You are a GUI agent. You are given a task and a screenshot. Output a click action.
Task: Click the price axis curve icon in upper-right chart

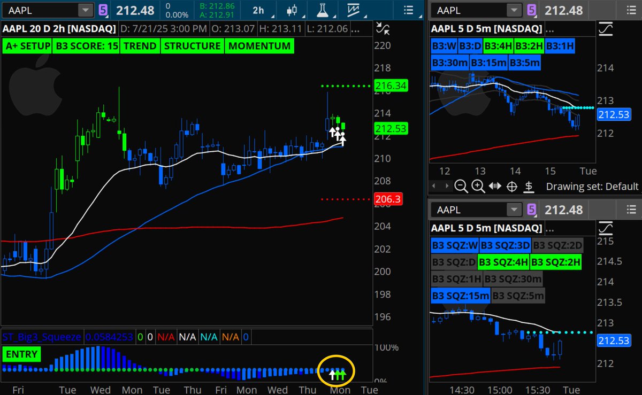pos(606,29)
